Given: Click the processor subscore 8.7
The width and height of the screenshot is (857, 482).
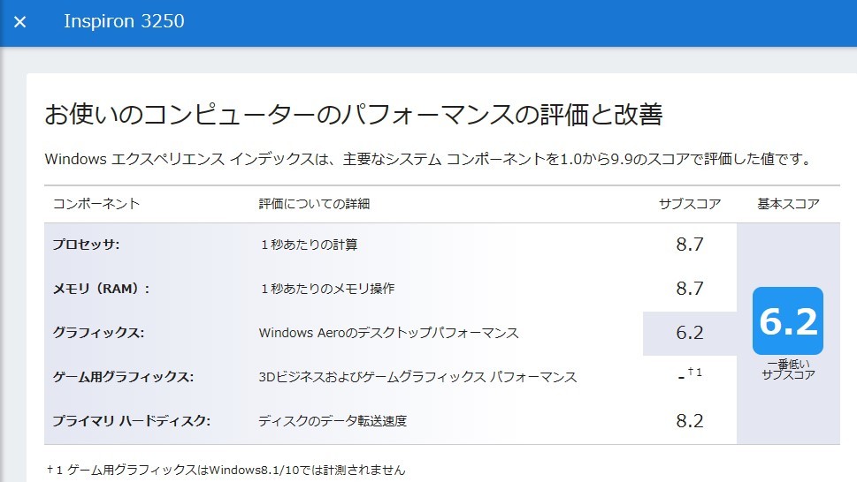Looking at the screenshot, I should coord(690,245).
